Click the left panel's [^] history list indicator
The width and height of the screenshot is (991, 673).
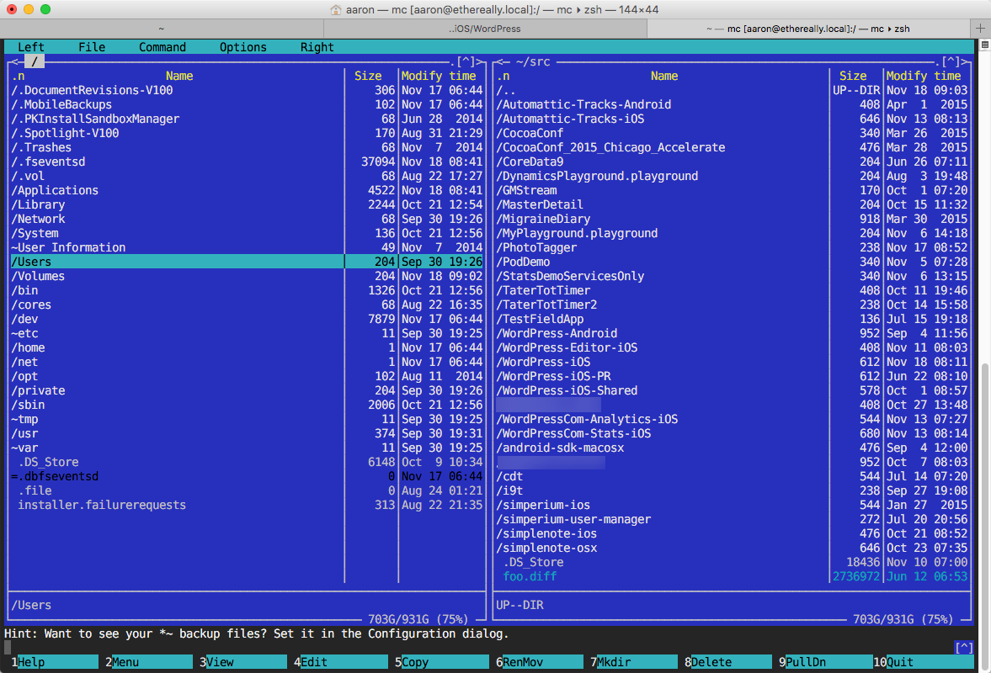(466, 61)
